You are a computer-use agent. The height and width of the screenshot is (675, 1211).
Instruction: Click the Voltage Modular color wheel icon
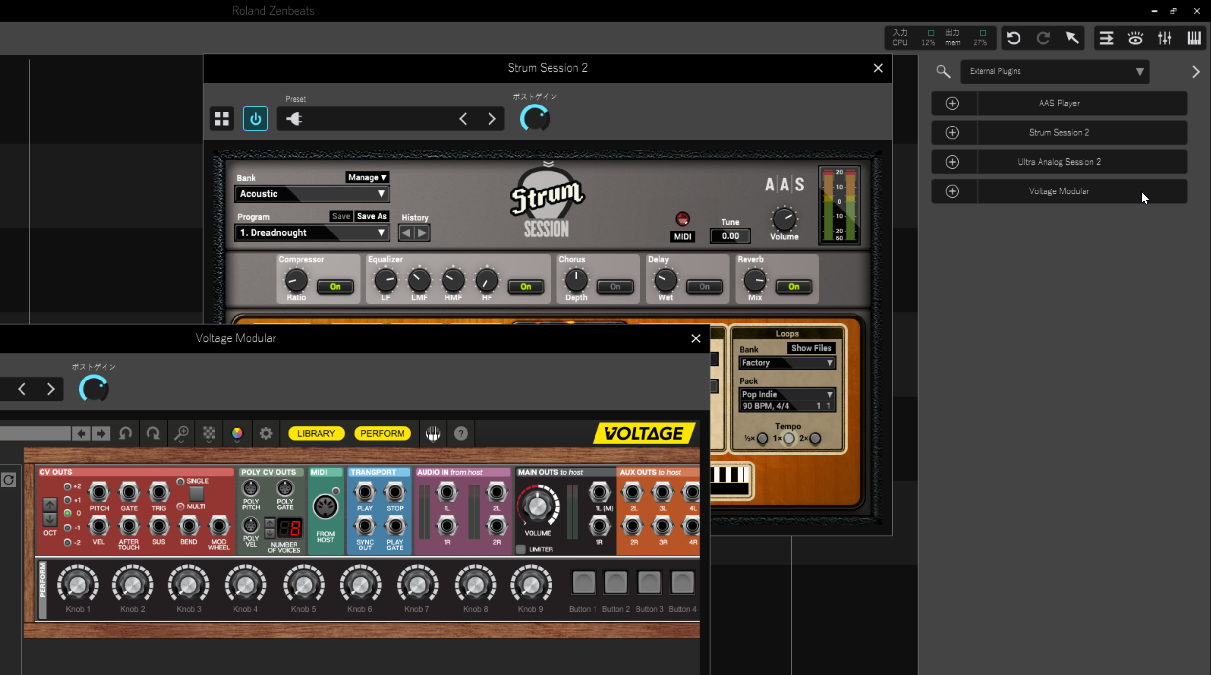click(237, 433)
